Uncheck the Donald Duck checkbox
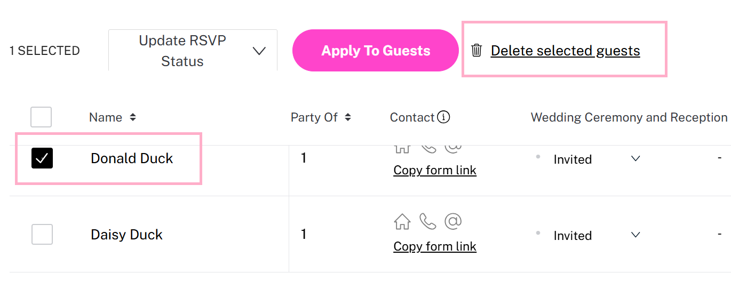Image resolution: width=731 pixels, height=297 pixels. pyautogui.click(x=42, y=158)
